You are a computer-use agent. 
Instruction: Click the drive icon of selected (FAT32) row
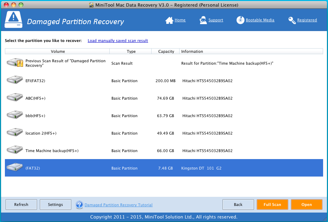pos(15,167)
